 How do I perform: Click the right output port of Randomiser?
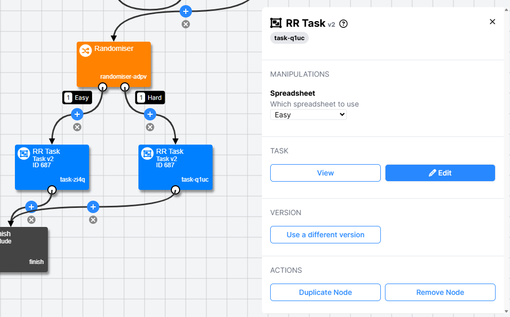coord(125,87)
